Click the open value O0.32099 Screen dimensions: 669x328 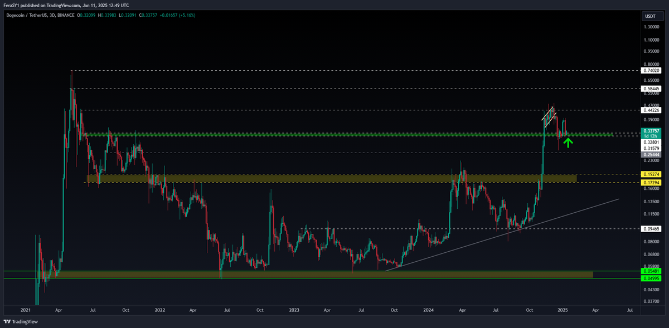(x=86, y=15)
